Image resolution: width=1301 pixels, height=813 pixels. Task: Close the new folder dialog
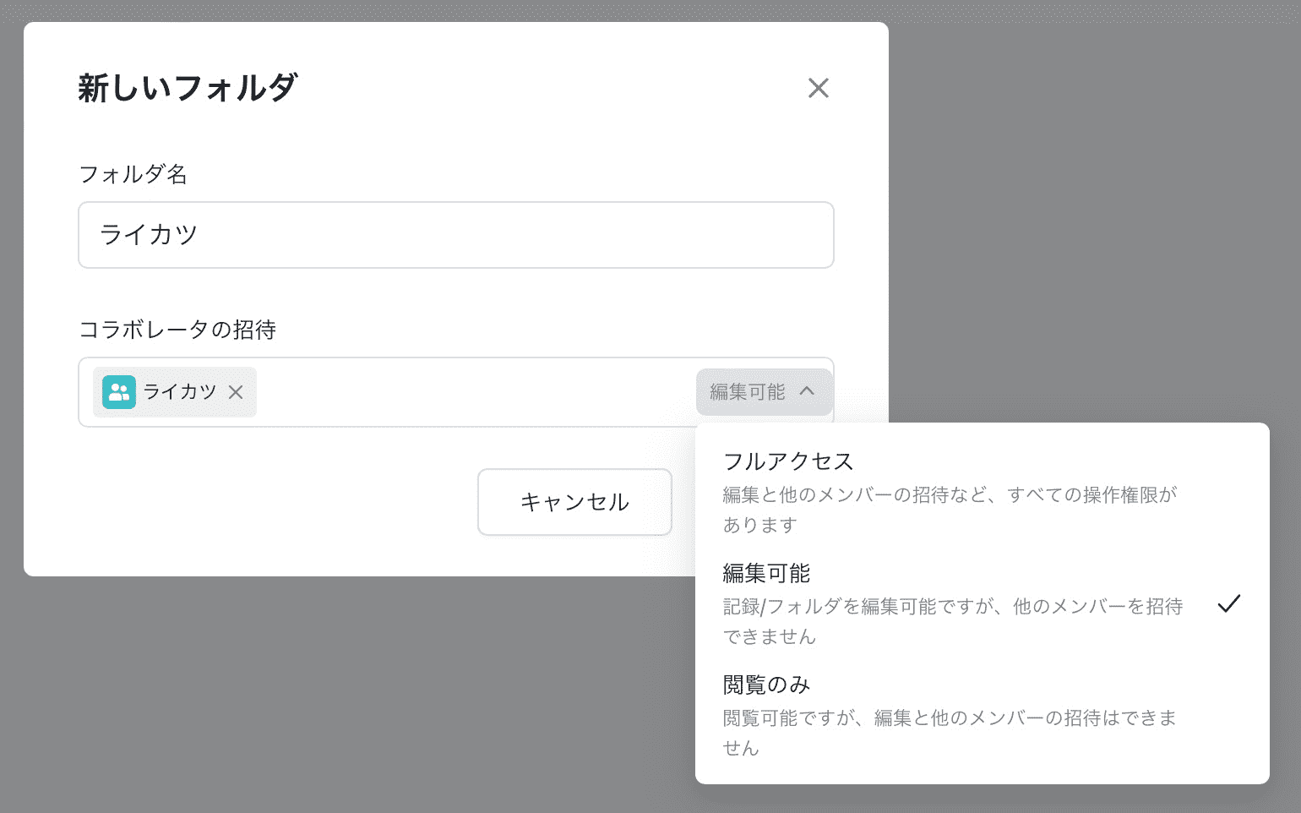tap(818, 88)
